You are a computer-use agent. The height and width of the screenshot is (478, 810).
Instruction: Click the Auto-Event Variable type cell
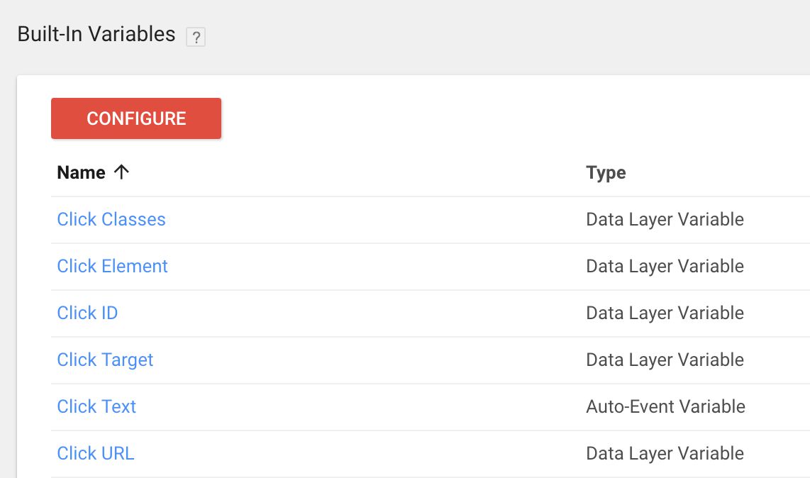coord(665,406)
